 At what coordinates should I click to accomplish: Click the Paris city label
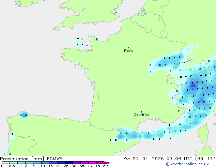(129, 50)
